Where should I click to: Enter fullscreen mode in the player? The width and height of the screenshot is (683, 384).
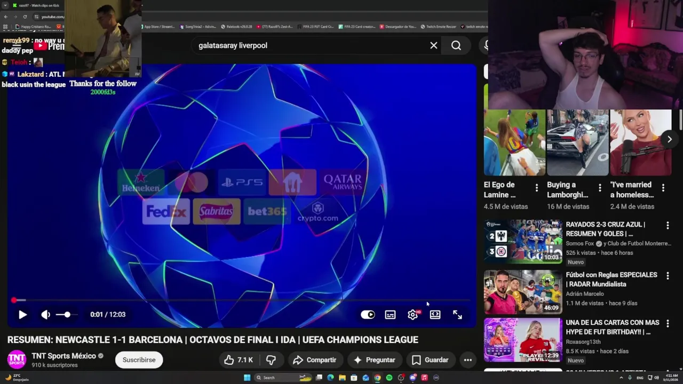click(457, 315)
